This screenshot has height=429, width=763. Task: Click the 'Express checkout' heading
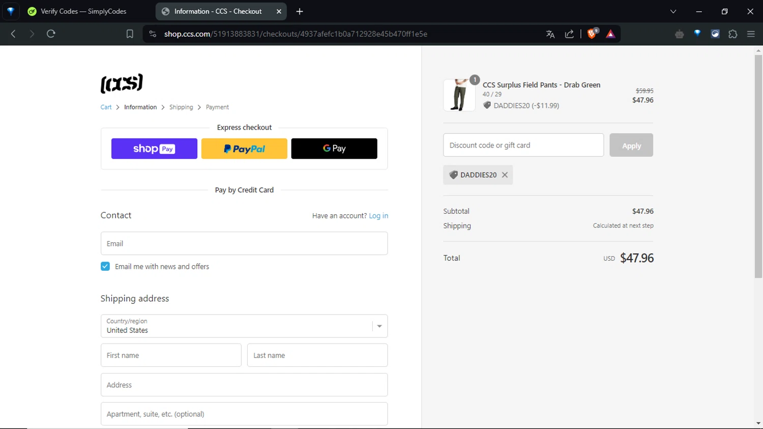click(x=244, y=127)
